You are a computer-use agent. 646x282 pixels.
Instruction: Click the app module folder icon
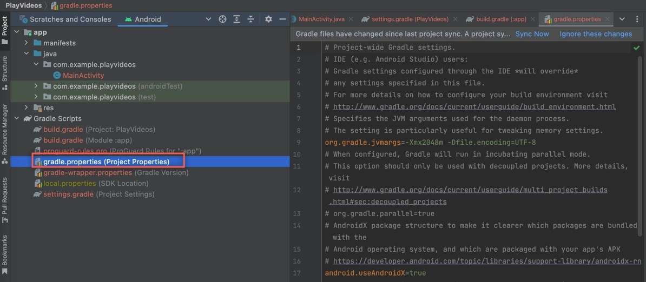pos(28,32)
